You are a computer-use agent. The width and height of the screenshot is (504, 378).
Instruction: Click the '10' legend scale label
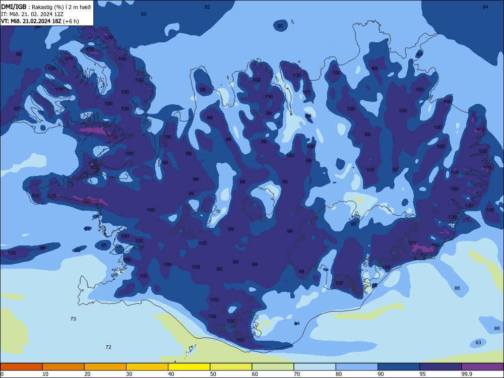coord(45,374)
